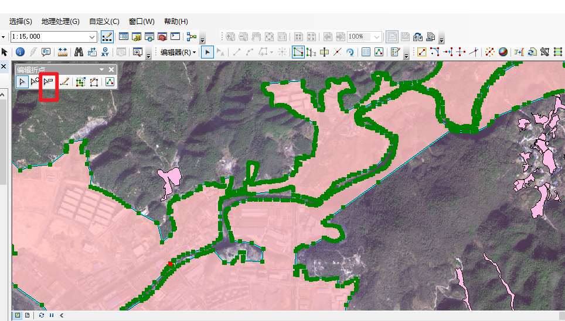Select the Trim tool
The width and height of the screenshot is (565, 321).
point(461,52)
